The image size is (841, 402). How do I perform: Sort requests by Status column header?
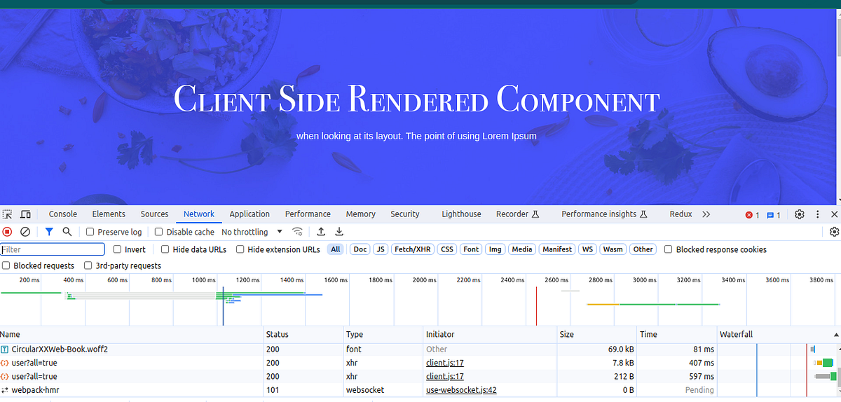click(x=304, y=335)
